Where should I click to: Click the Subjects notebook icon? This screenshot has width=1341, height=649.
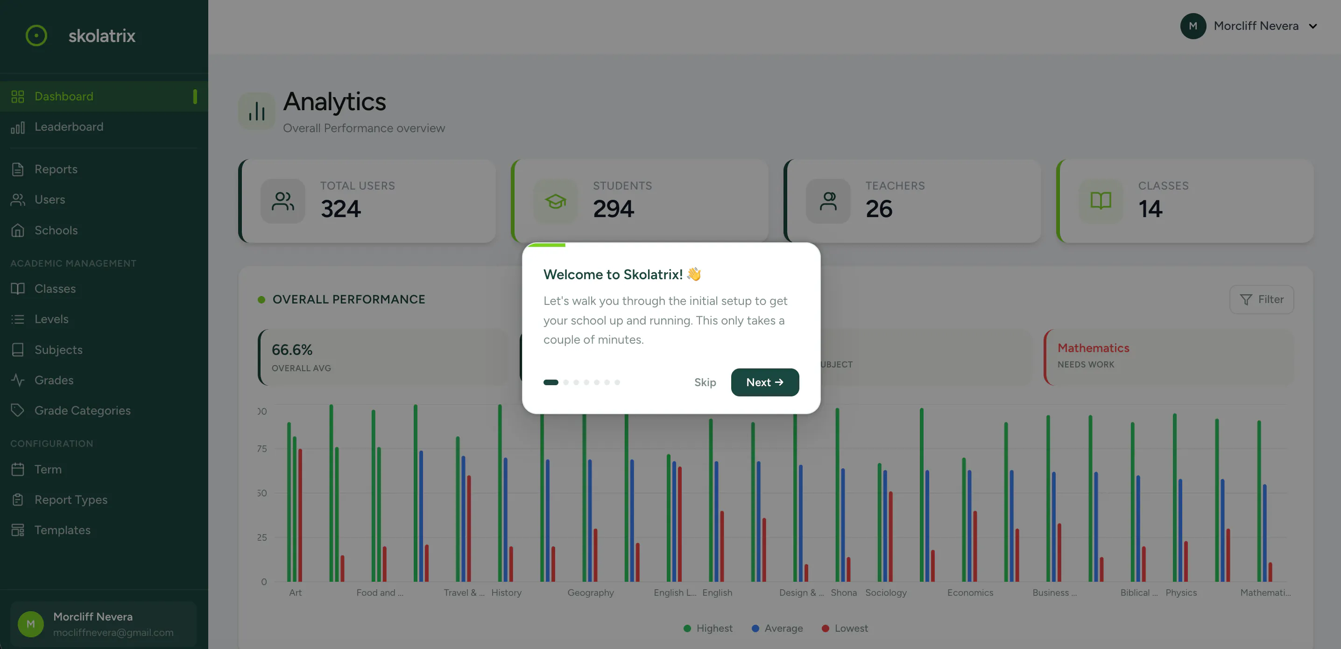(18, 350)
